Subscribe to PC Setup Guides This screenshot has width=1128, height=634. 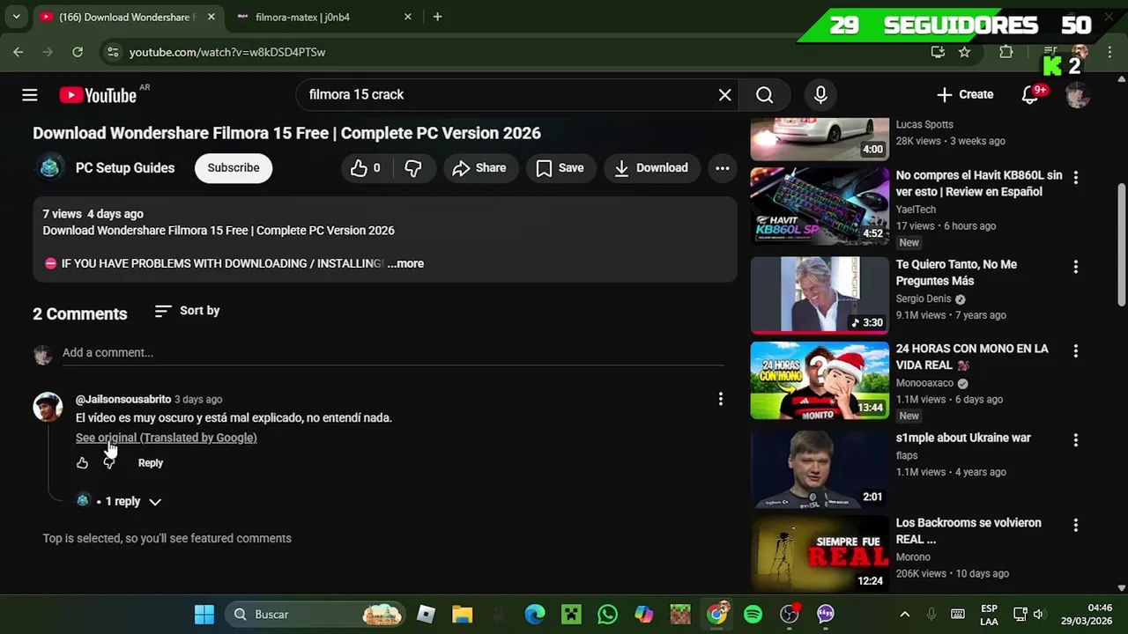point(234,168)
